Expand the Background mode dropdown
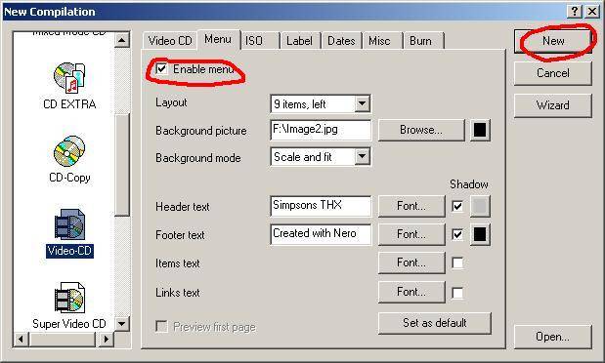The image size is (605, 363). click(x=362, y=157)
